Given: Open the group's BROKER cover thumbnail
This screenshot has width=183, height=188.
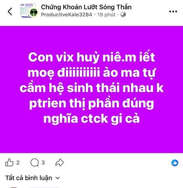Looking at the screenshot, I should click(27, 10).
